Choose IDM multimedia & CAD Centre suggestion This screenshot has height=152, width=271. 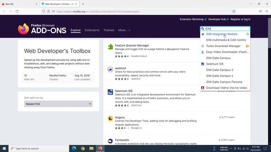[x=225, y=40]
